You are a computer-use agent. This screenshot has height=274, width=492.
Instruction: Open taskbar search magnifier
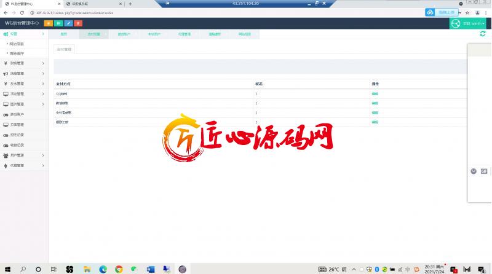click(23, 269)
